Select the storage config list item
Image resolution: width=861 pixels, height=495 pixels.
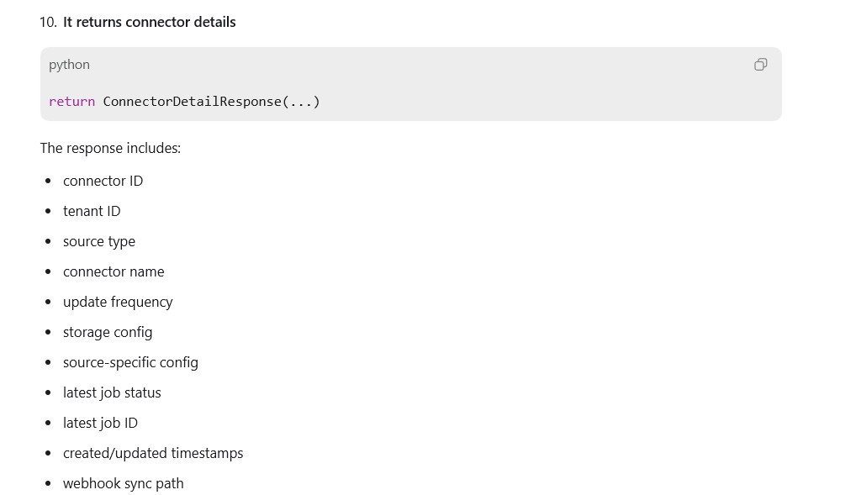point(108,332)
